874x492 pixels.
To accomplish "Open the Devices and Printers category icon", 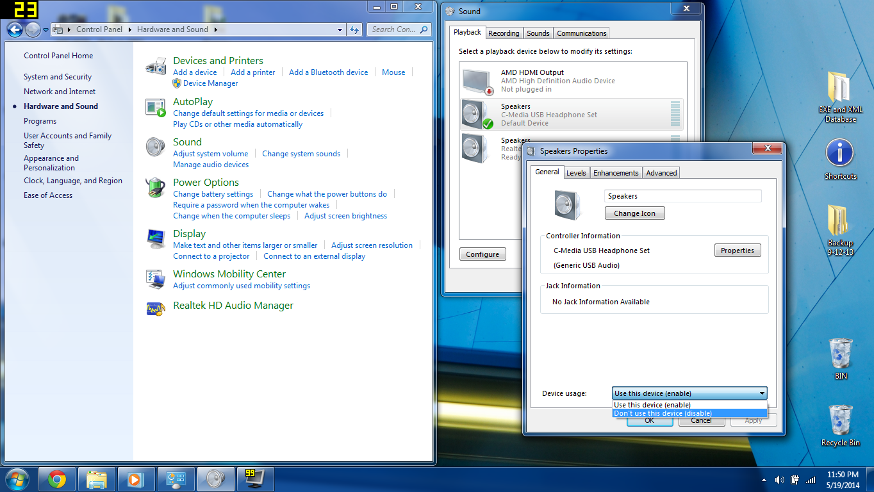I will tap(156, 66).
